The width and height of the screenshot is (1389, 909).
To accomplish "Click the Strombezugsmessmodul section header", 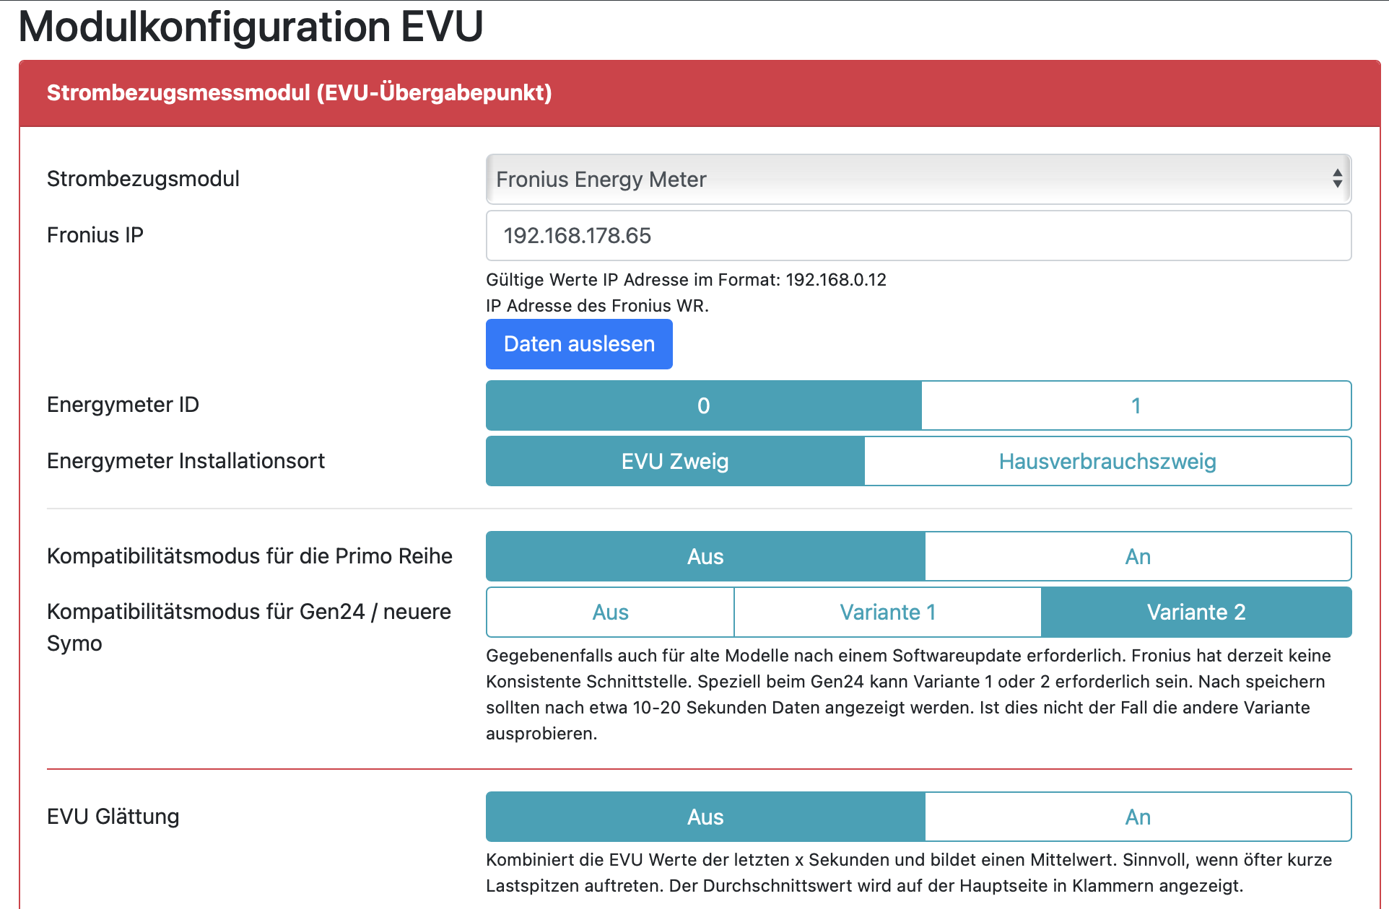I will tap(299, 93).
